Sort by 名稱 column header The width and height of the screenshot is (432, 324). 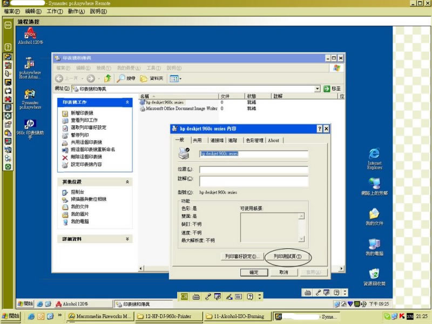coord(179,96)
